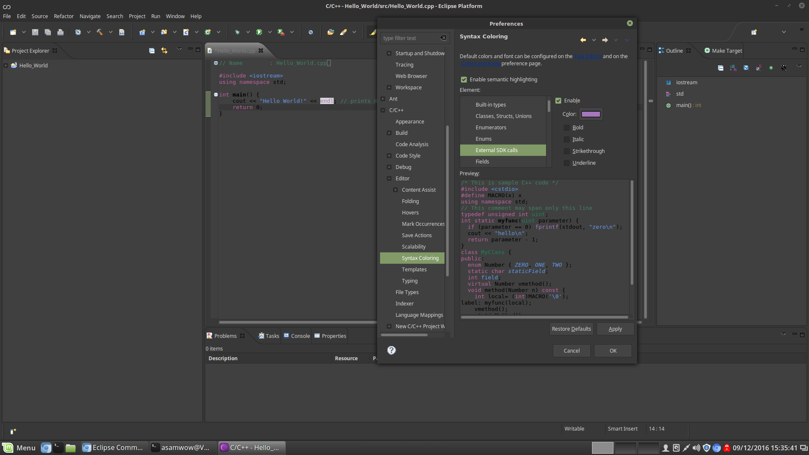Click the Apply button
Image resolution: width=809 pixels, height=455 pixels.
(615, 329)
